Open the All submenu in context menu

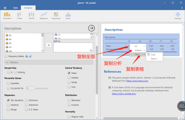coord(138,46)
